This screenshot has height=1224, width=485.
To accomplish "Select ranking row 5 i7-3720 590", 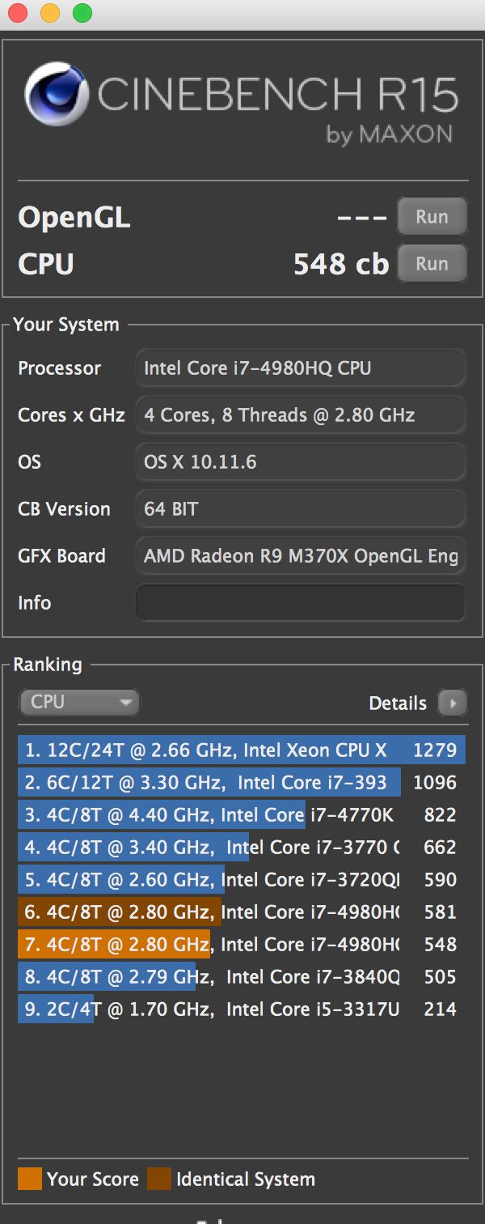I will (242, 879).
